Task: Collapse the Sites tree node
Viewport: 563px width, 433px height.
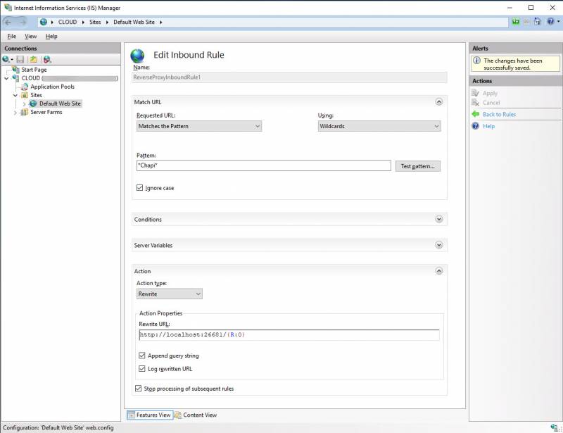Action: point(15,95)
